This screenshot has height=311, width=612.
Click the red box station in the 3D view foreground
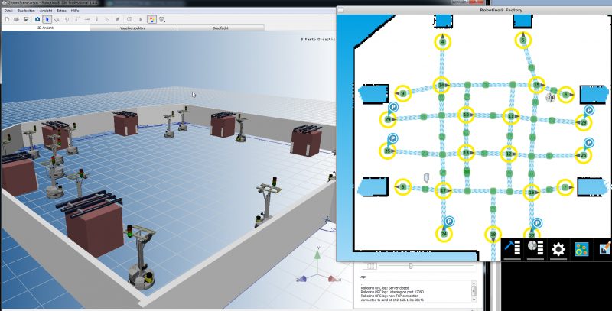point(94,227)
